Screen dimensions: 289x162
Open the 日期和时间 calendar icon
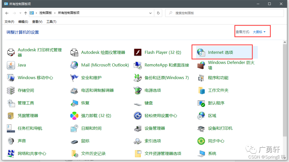click(x=74, y=128)
